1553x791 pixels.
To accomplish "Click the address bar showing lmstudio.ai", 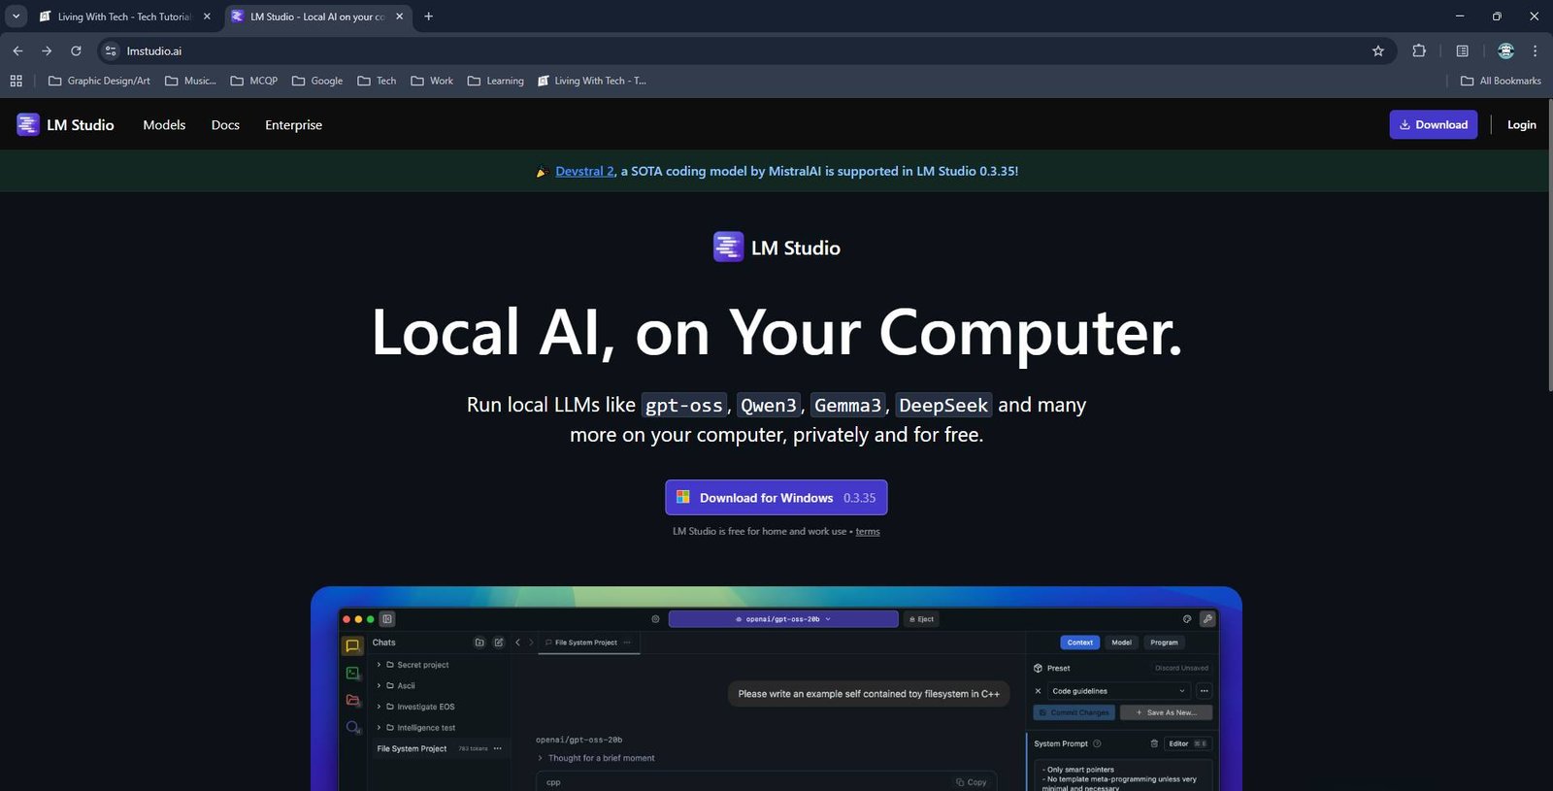I will pos(738,50).
